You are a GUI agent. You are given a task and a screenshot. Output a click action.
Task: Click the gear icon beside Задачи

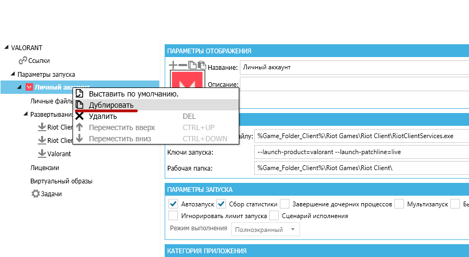pyautogui.click(x=36, y=194)
